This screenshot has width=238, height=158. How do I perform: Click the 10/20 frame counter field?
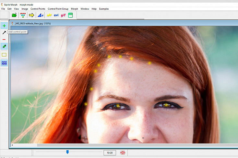click(110, 153)
